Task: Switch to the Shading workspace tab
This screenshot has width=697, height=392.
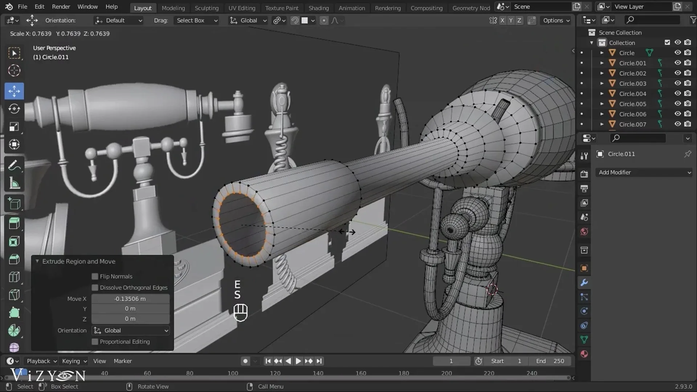Action: [x=319, y=8]
